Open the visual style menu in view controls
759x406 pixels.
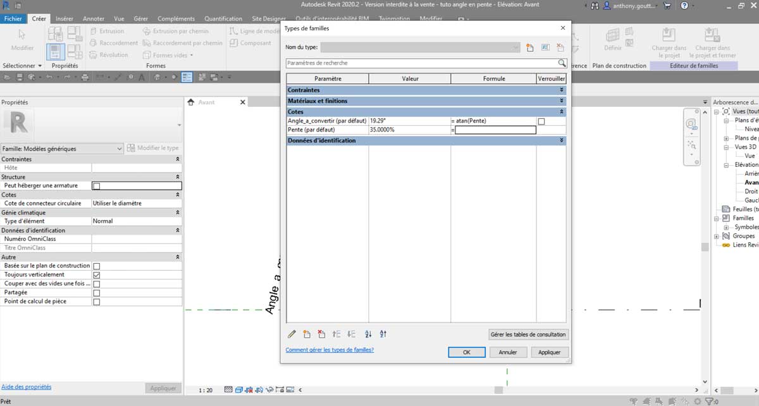[x=238, y=390]
